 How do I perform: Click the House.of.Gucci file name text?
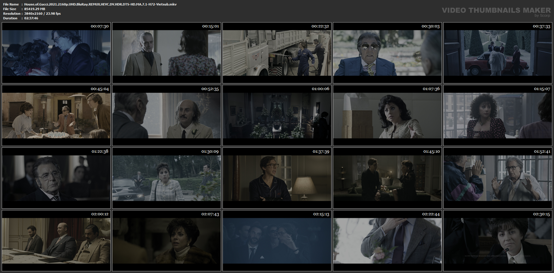100,4
